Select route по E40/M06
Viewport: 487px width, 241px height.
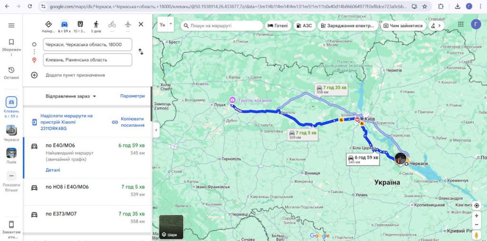[x=88, y=158]
